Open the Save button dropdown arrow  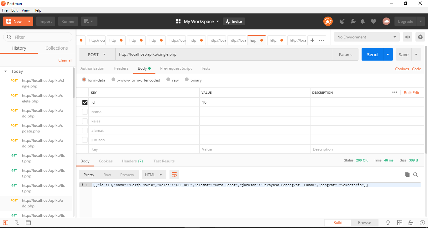(x=416, y=54)
